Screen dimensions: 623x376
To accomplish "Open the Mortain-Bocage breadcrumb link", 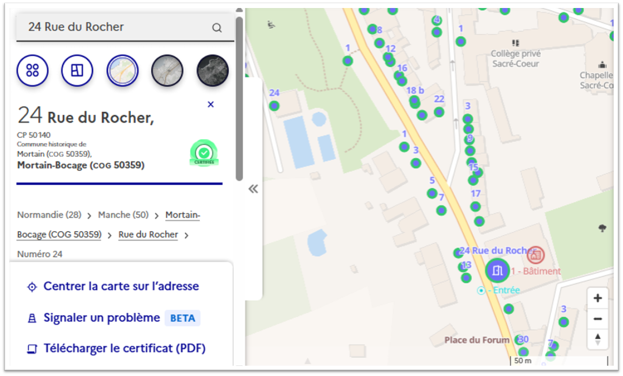I will 183,215.
